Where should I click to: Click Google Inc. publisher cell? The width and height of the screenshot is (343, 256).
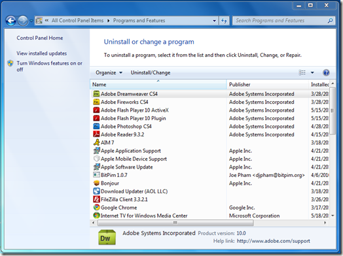click(242, 208)
